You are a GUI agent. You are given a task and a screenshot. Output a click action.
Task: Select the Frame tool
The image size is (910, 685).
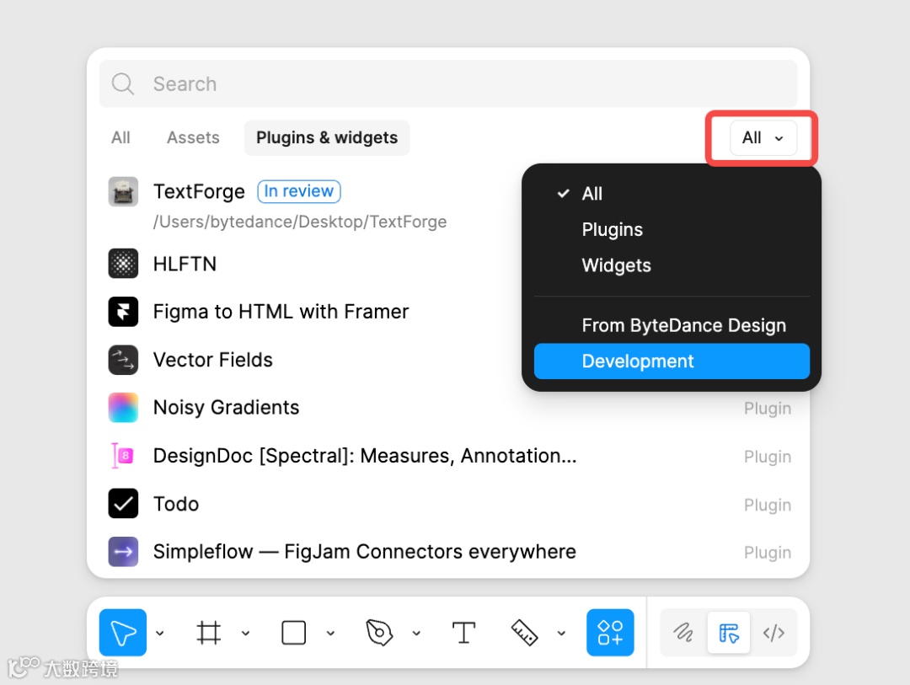coord(209,632)
